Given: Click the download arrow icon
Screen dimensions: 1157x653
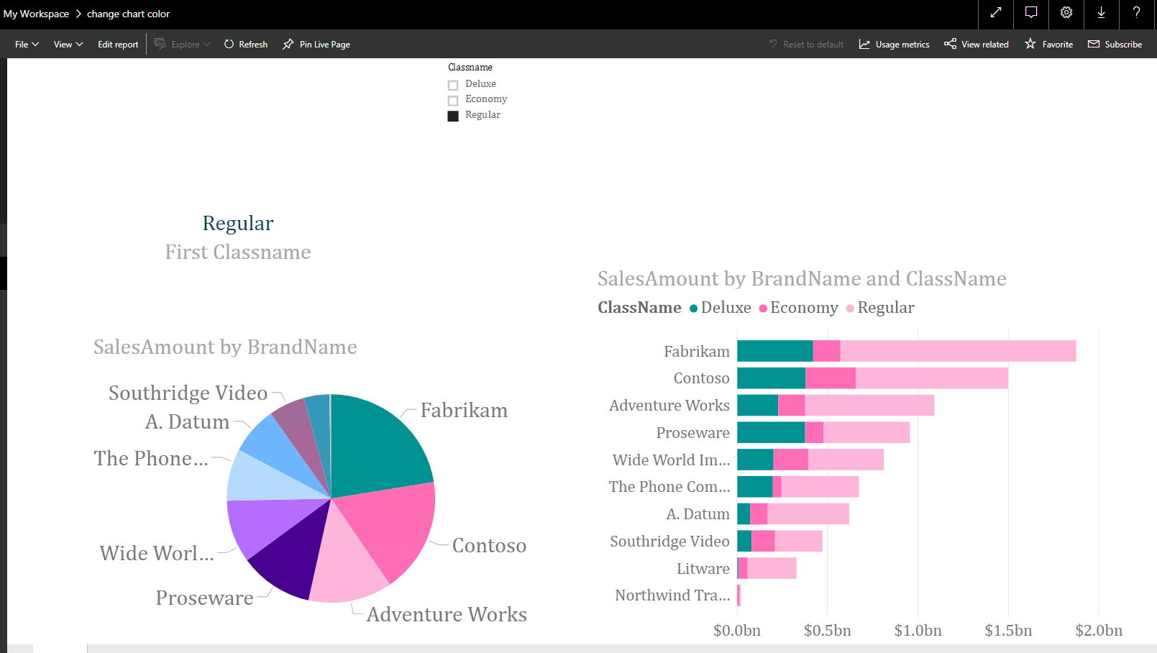Looking at the screenshot, I should pos(1101,12).
